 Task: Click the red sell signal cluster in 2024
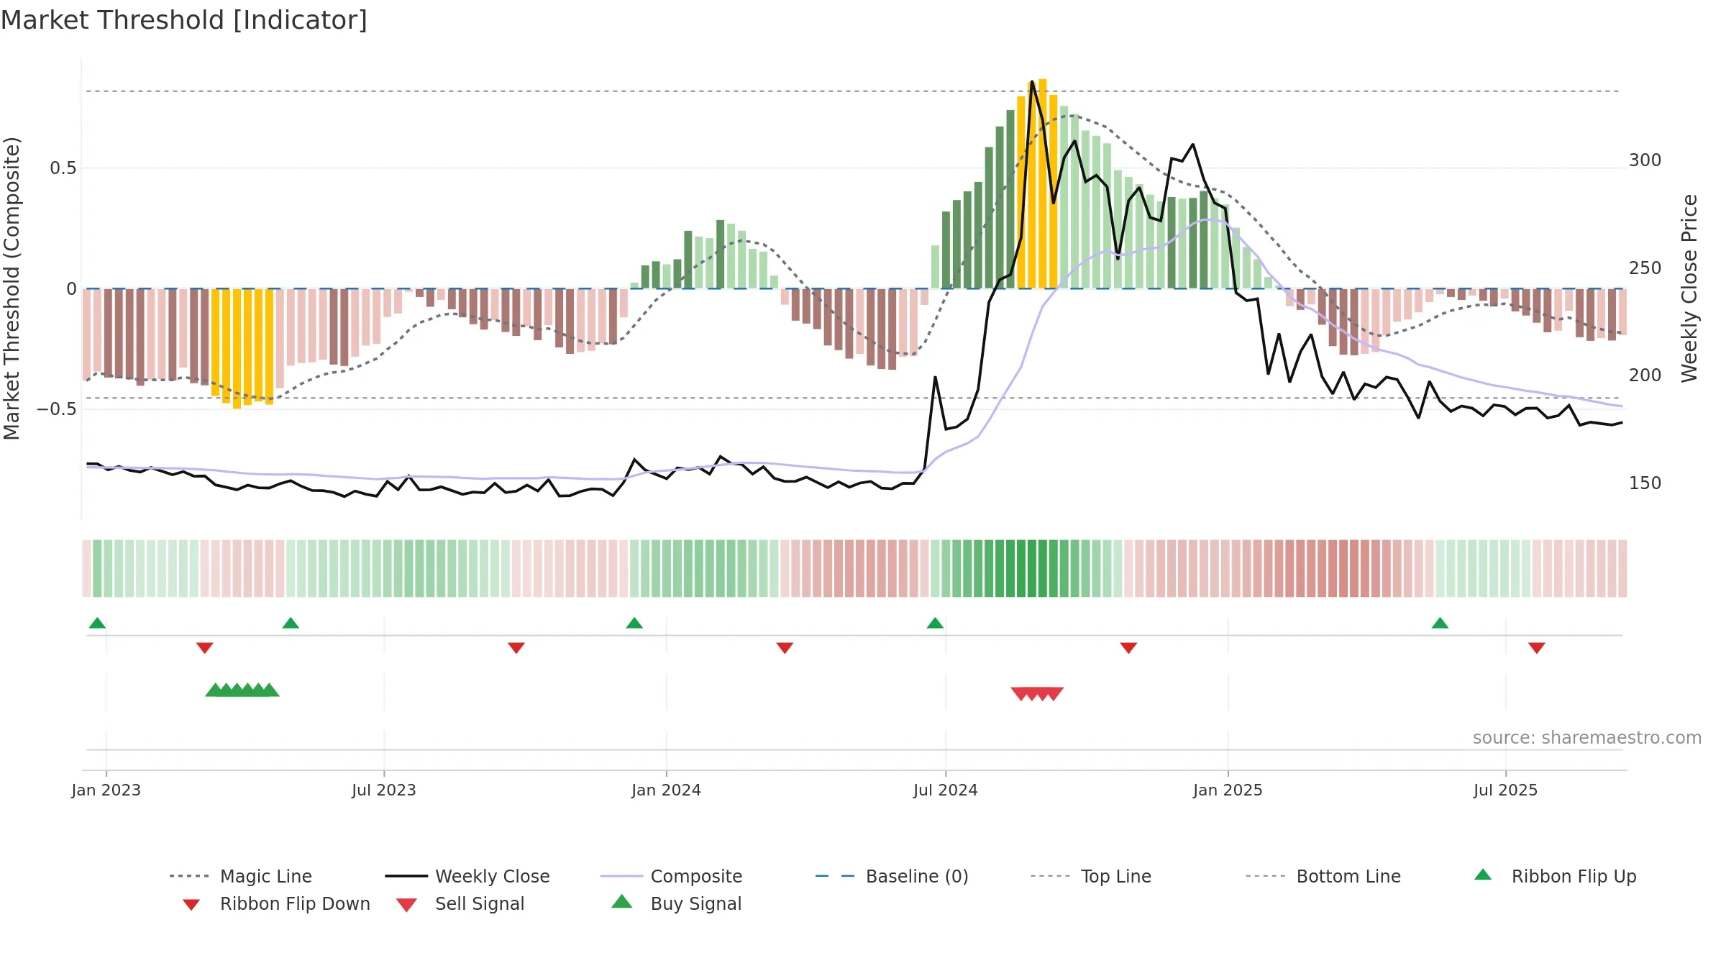pyautogui.click(x=1037, y=693)
